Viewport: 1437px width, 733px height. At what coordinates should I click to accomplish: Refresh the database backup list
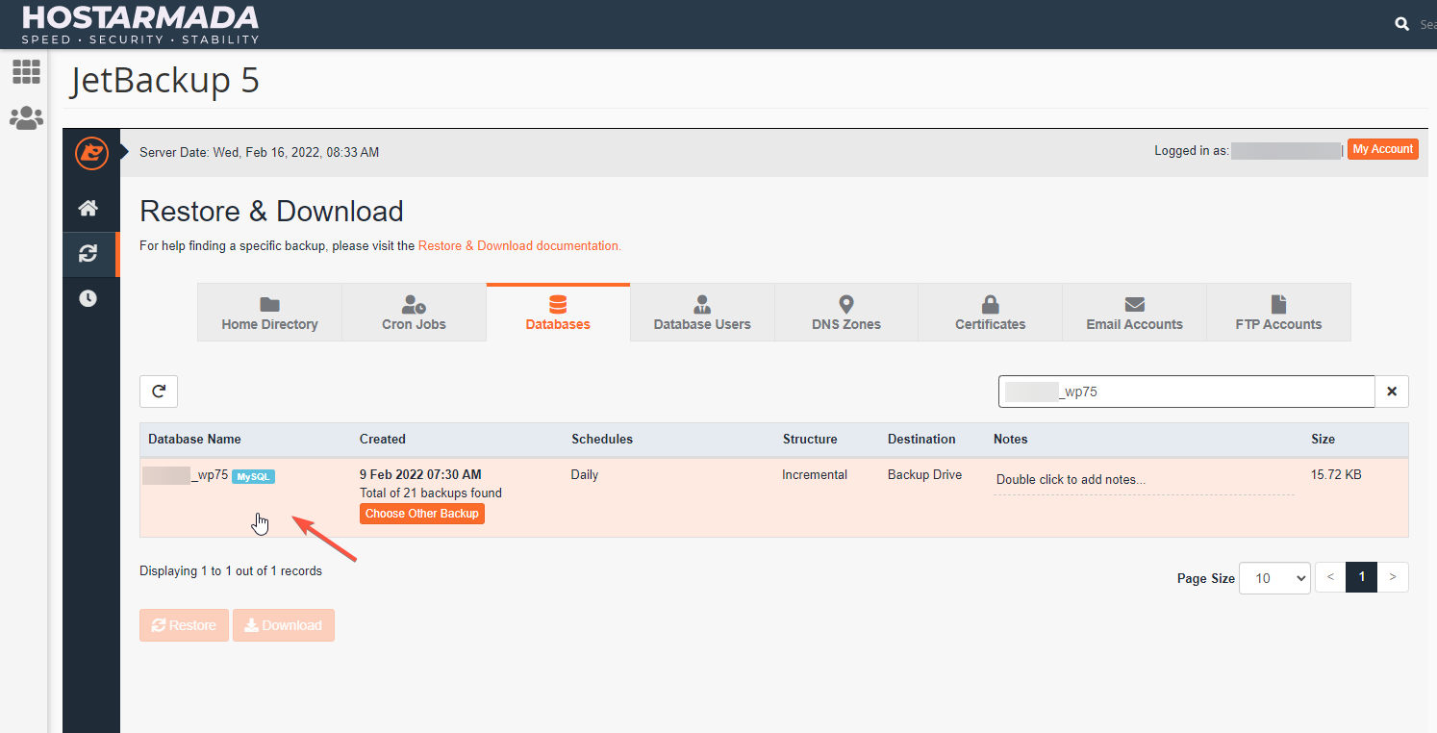point(158,391)
